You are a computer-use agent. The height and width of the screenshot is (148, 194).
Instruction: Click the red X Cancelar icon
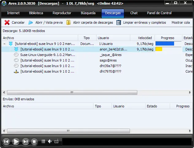pyautogui.click(x=7, y=22)
